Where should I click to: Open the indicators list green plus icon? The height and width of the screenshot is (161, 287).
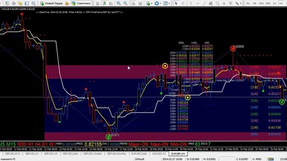pyautogui.click(x=148, y=3)
